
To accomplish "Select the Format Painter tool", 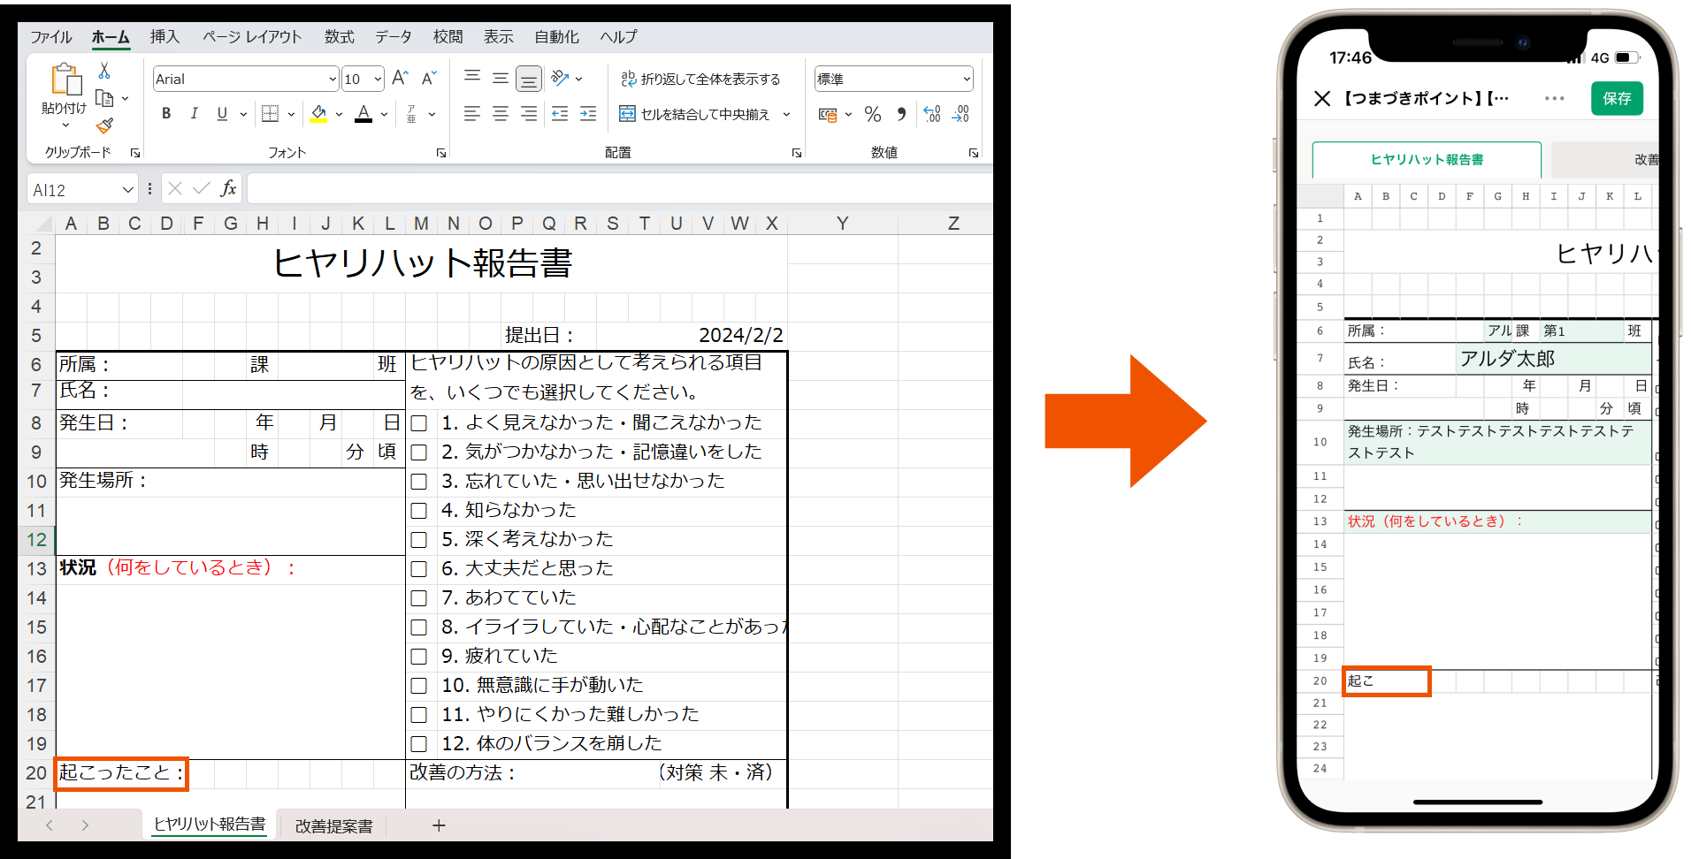I will (106, 126).
